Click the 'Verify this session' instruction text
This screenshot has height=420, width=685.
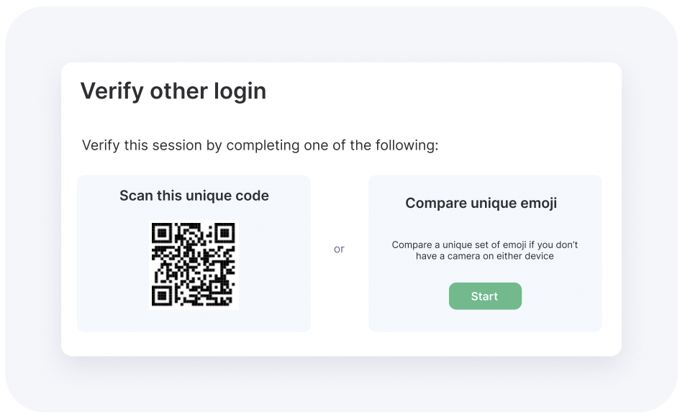pos(260,145)
